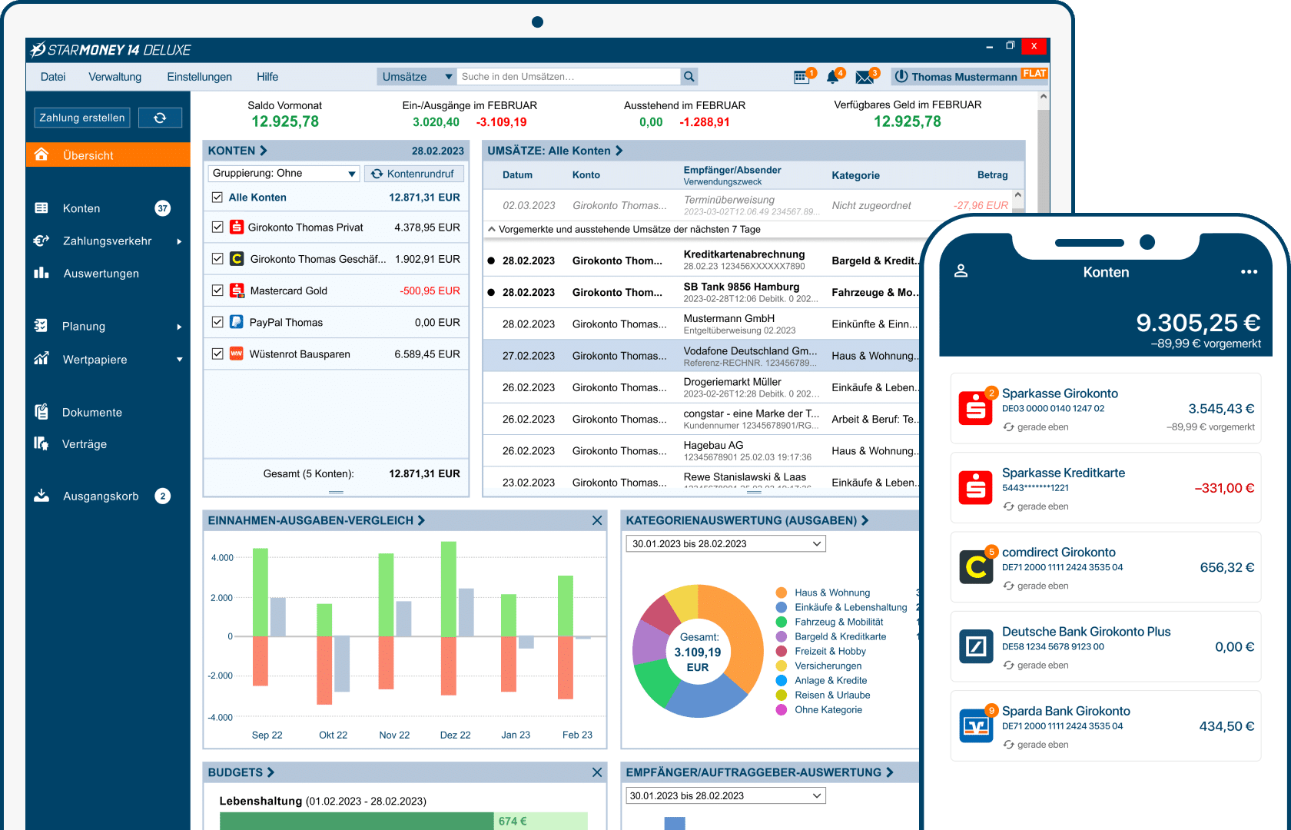Toggle the Alle Konten checkbox

217,198
